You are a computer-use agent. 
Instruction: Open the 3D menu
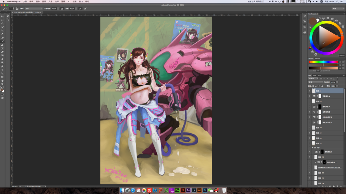click(x=69, y=2)
